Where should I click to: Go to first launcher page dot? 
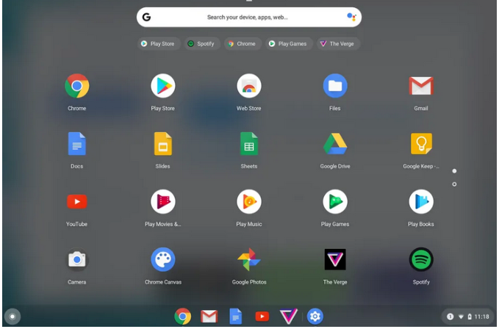[x=454, y=171]
